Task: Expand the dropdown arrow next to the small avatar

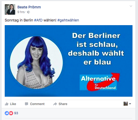Action: pos(130,104)
